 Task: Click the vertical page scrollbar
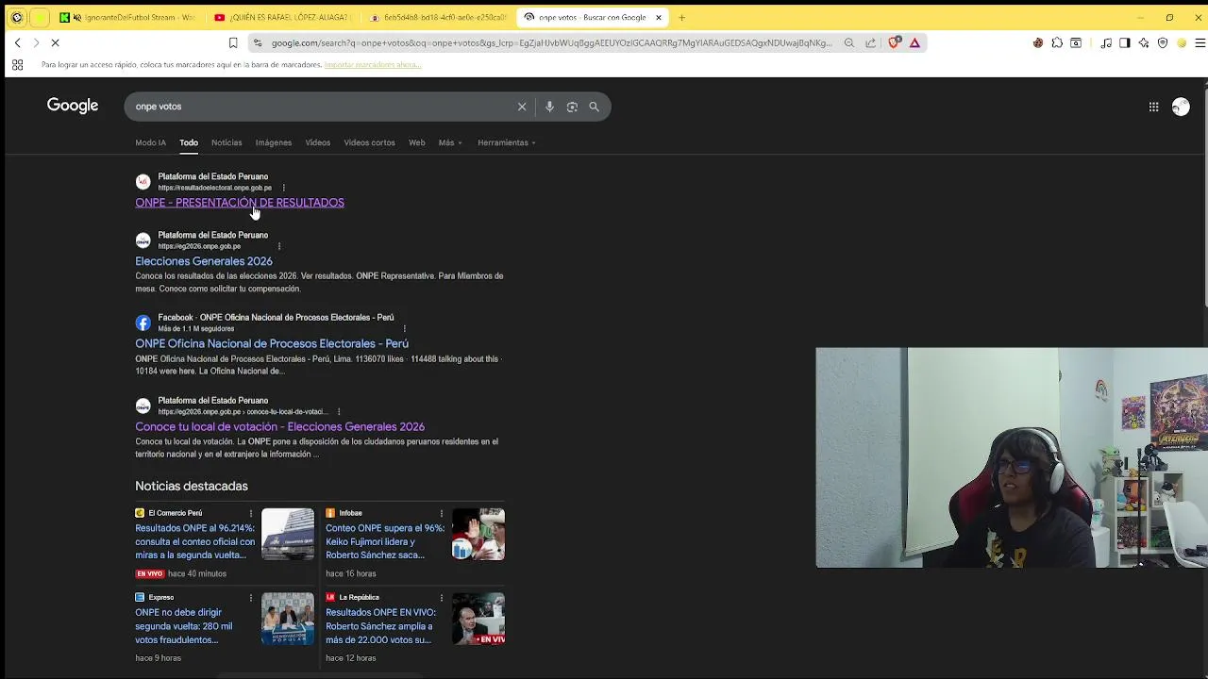coord(1204,192)
